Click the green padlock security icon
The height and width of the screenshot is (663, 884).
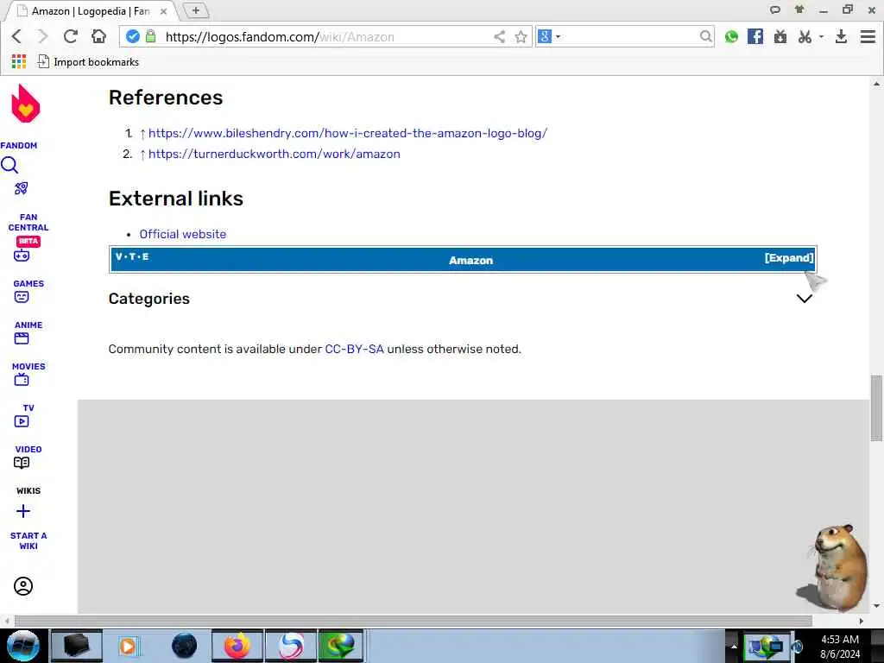[x=150, y=36]
